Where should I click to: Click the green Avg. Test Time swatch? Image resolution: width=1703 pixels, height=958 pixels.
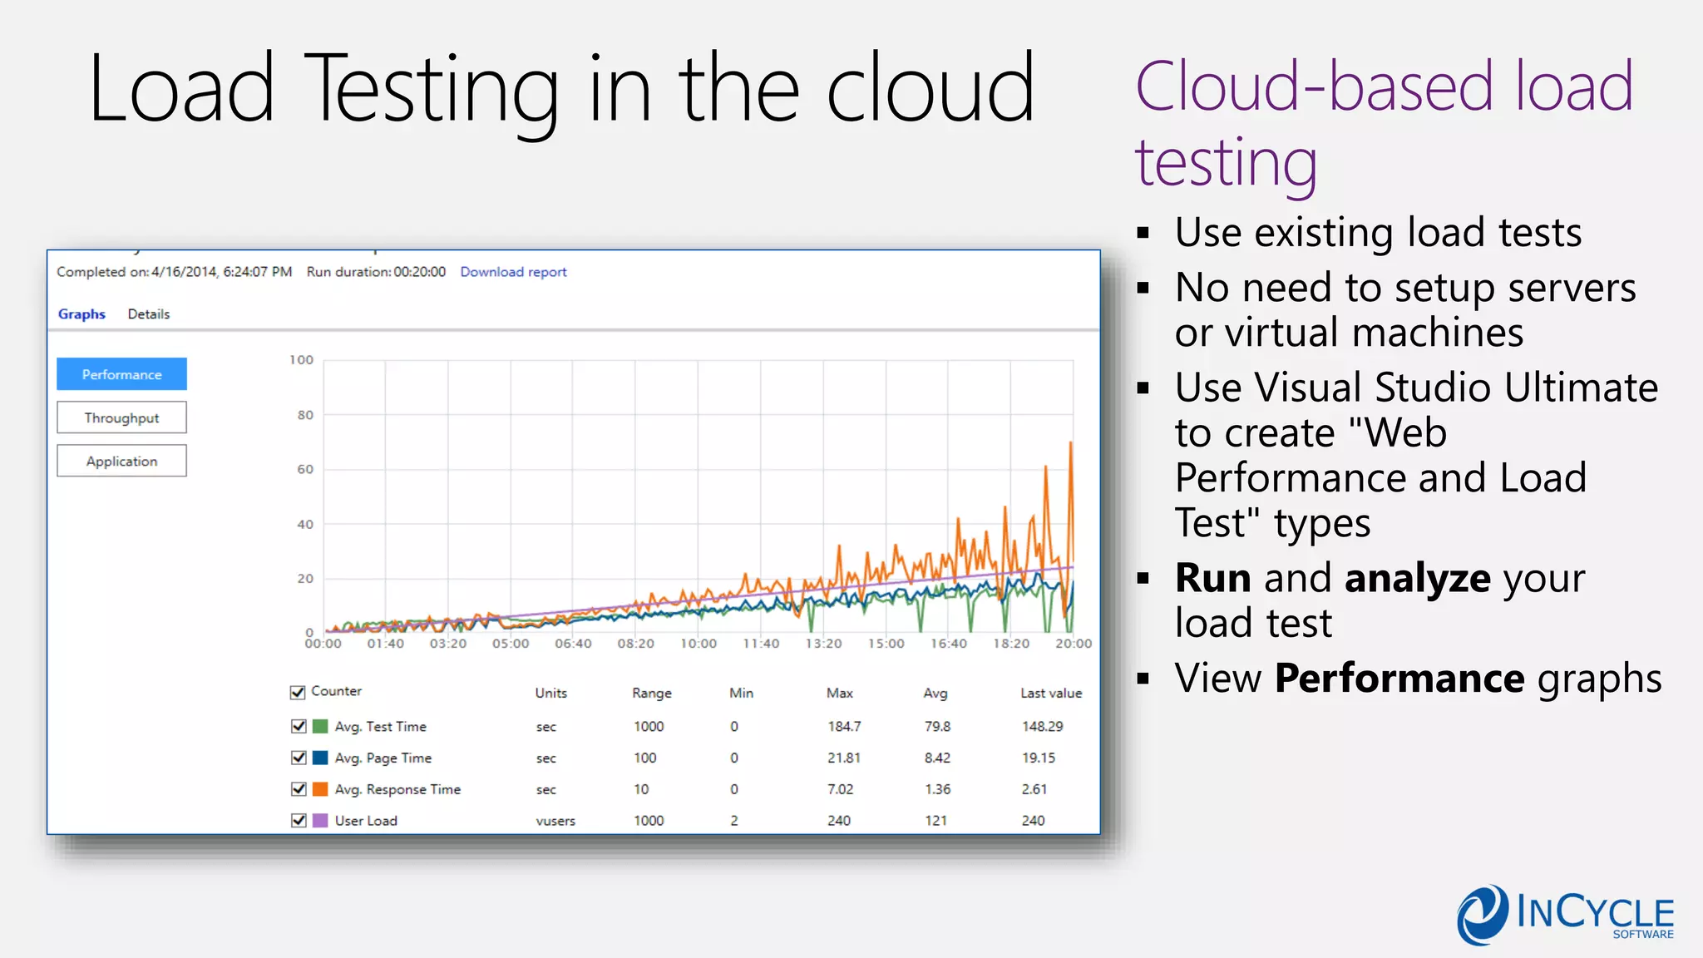point(320,726)
